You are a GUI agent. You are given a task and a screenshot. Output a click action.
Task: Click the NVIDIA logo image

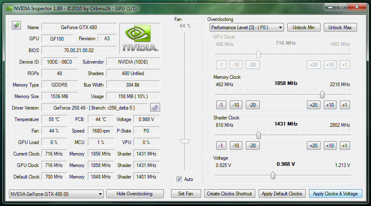[x=140, y=38]
